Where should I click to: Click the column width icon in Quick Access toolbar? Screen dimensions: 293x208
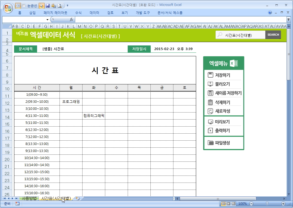[x=18, y=6]
